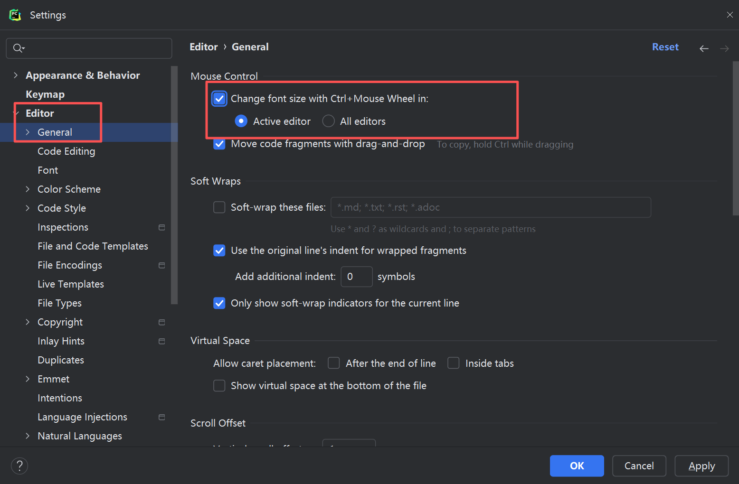Go back with the left arrow icon
The height and width of the screenshot is (484, 739).
[x=704, y=48]
